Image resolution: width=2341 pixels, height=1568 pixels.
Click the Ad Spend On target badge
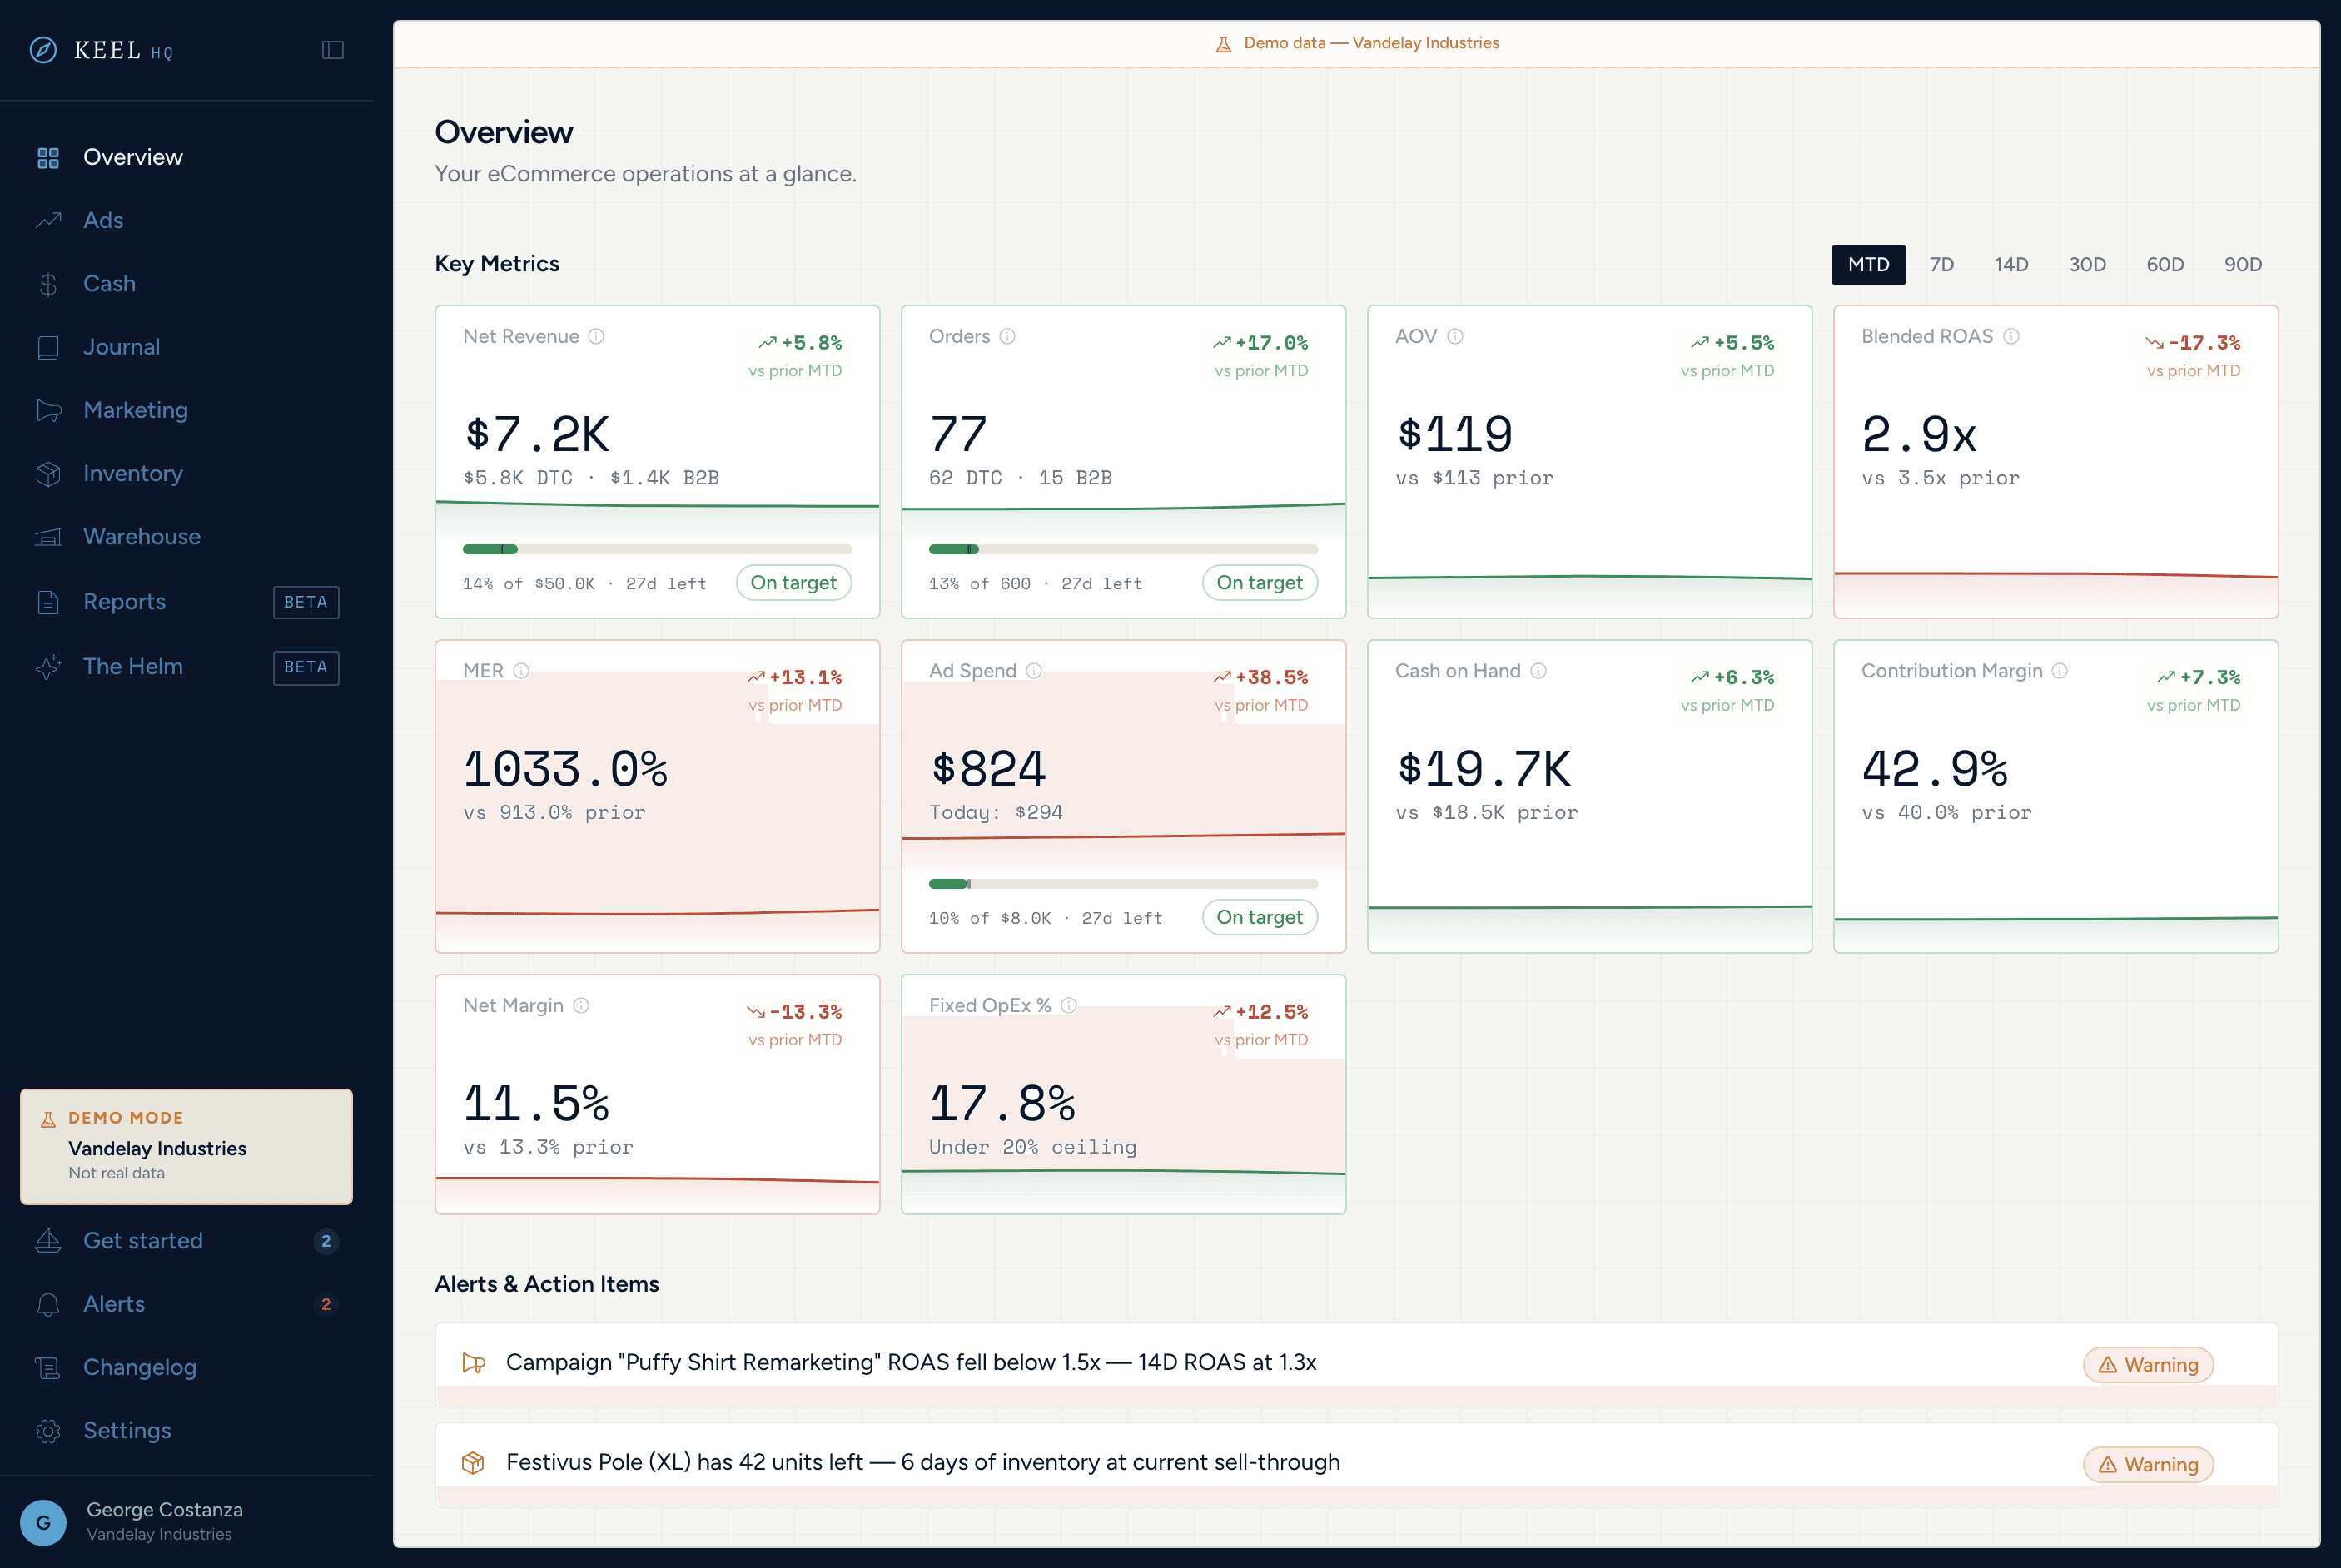tap(1260, 917)
